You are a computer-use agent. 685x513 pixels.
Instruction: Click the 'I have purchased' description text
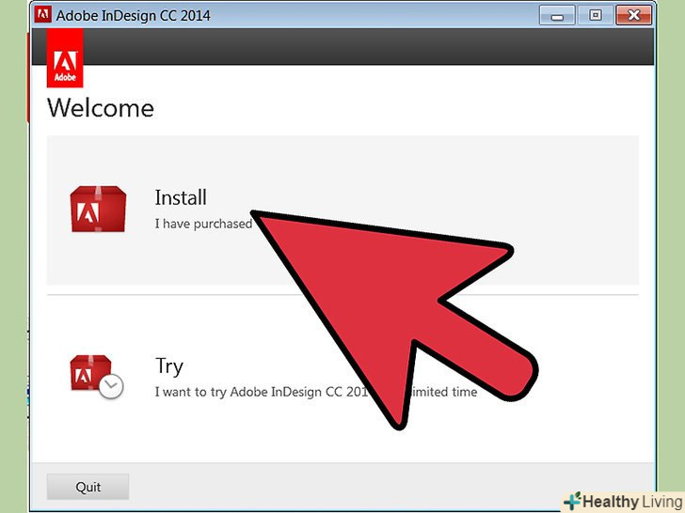pyautogui.click(x=203, y=224)
